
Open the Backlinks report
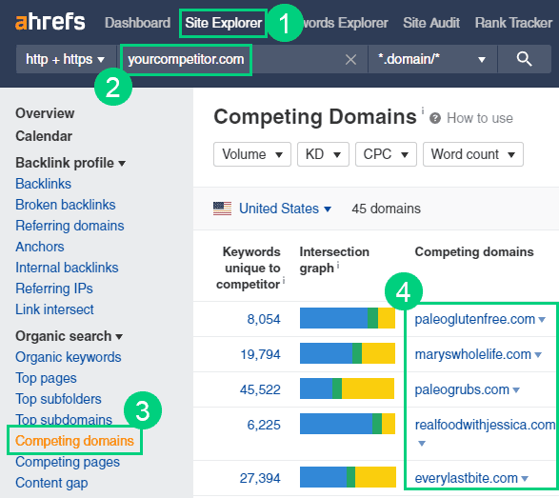(43, 184)
